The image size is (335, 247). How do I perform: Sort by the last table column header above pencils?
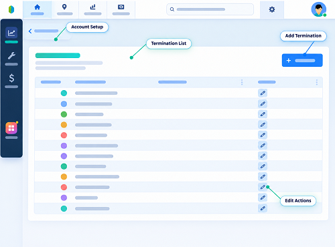tap(267, 82)
